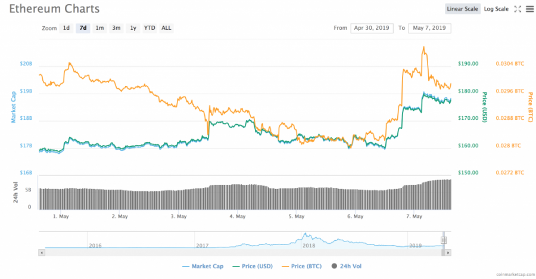Click the Market Cap axis title
Screen dimensions: 536x279
13,107
